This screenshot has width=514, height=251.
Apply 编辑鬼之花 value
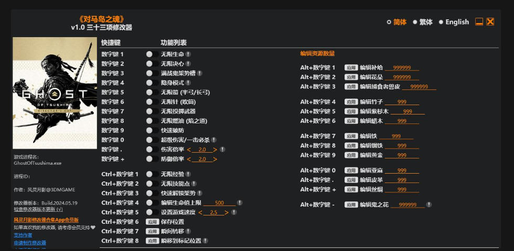pos(351,204)
